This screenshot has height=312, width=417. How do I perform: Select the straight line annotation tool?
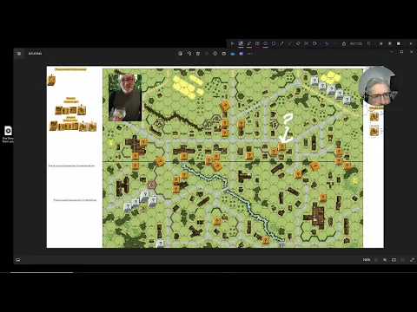(x=289, y=43)
